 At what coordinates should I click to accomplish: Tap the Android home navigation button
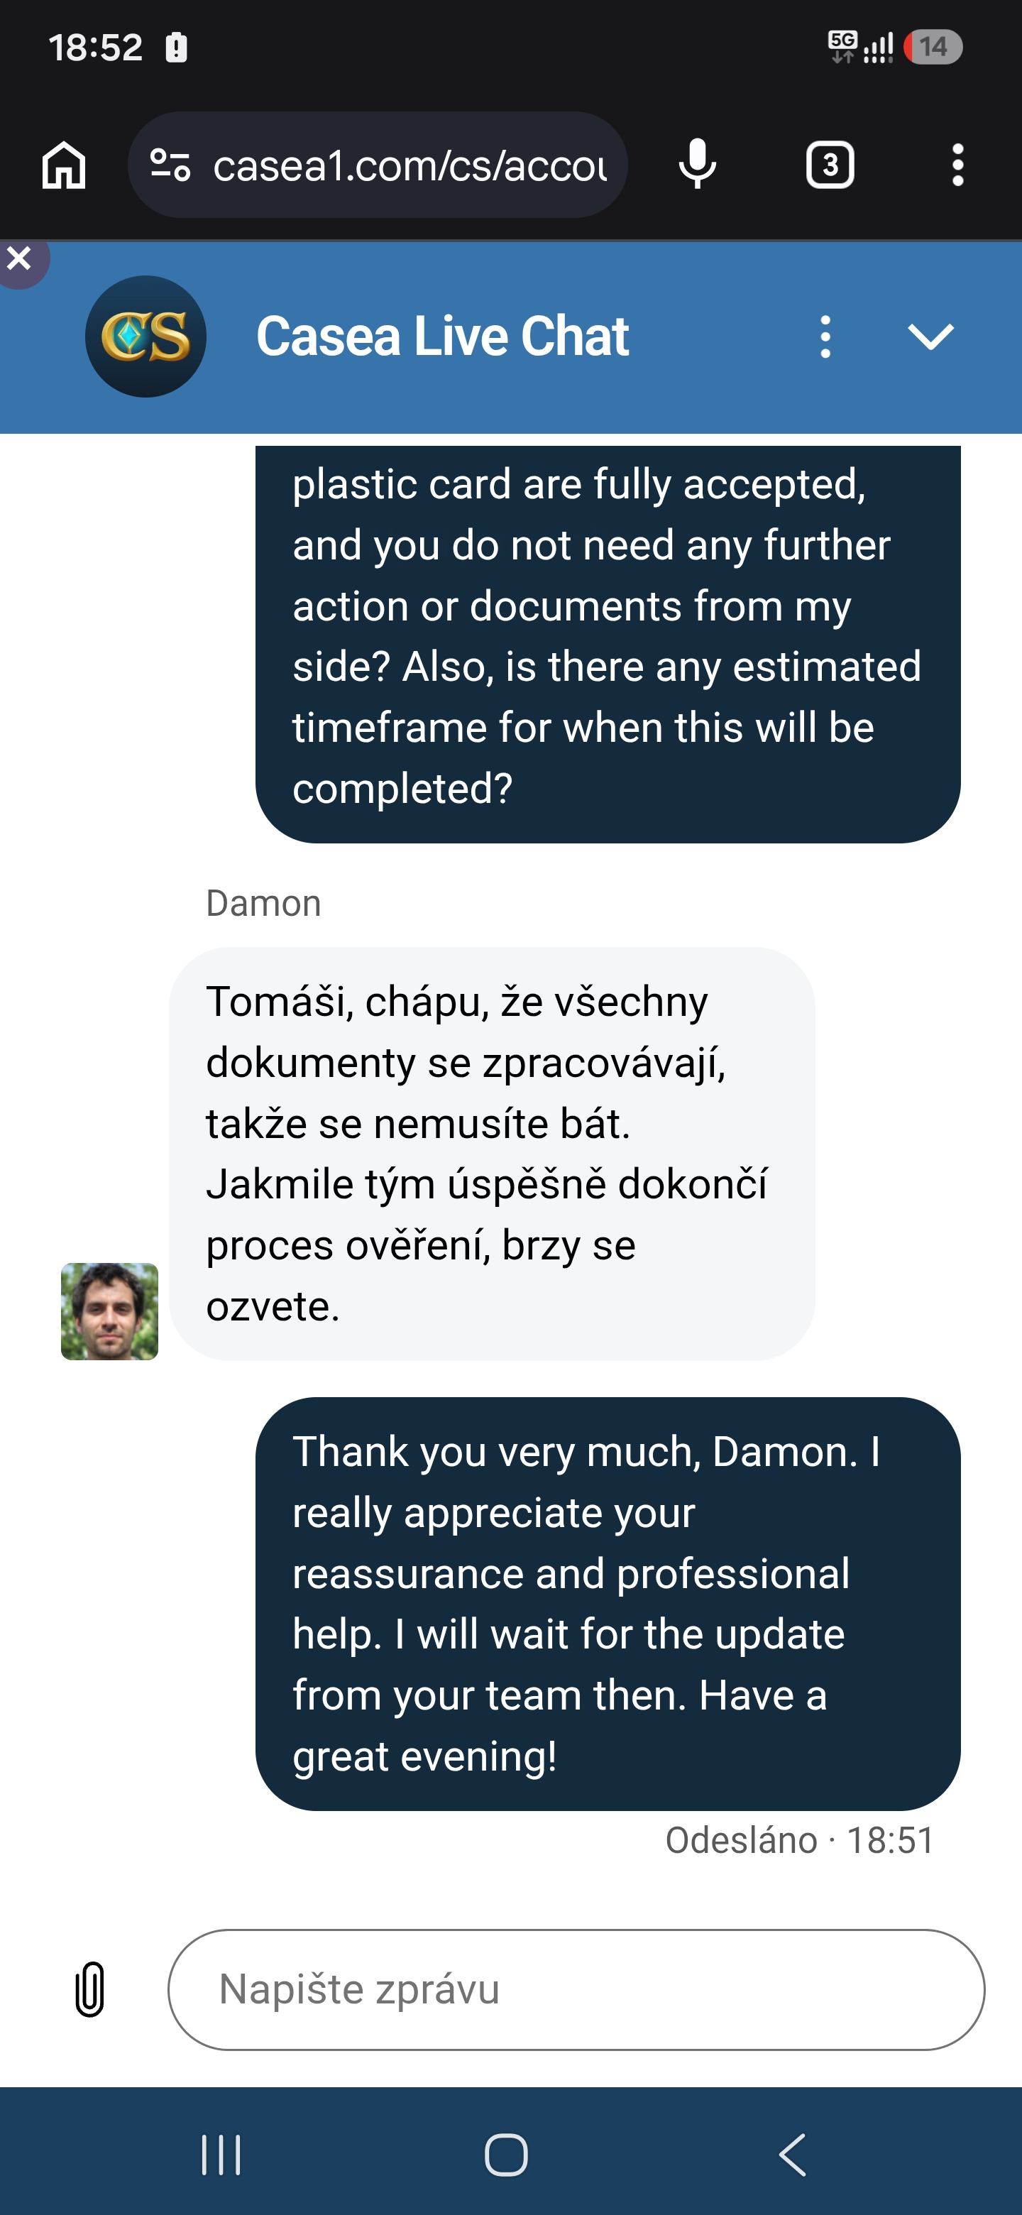pos(506,2154)
